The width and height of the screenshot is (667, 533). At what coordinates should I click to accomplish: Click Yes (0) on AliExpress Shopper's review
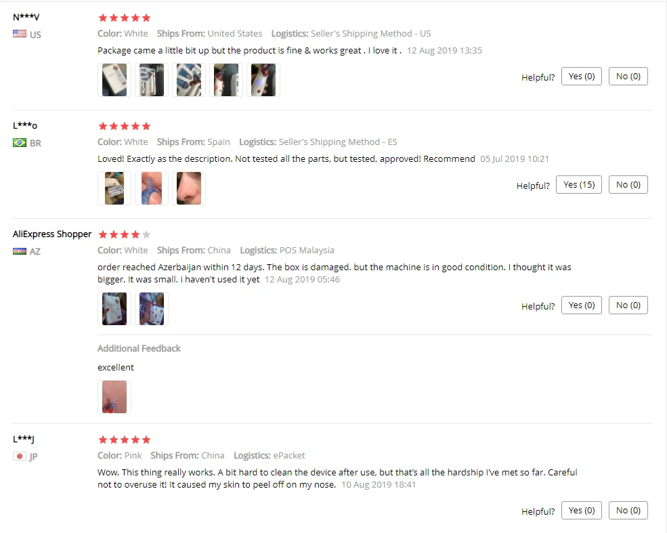tap(582, 305)
